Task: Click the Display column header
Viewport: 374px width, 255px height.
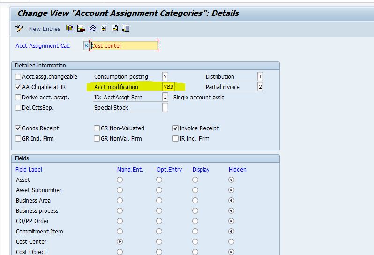Action: (201, 170)
